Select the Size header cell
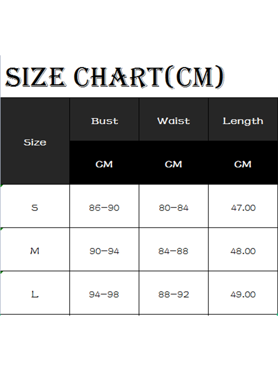This screenshot has height=371, width=278. pyautogui.click(x=35, y=142)
